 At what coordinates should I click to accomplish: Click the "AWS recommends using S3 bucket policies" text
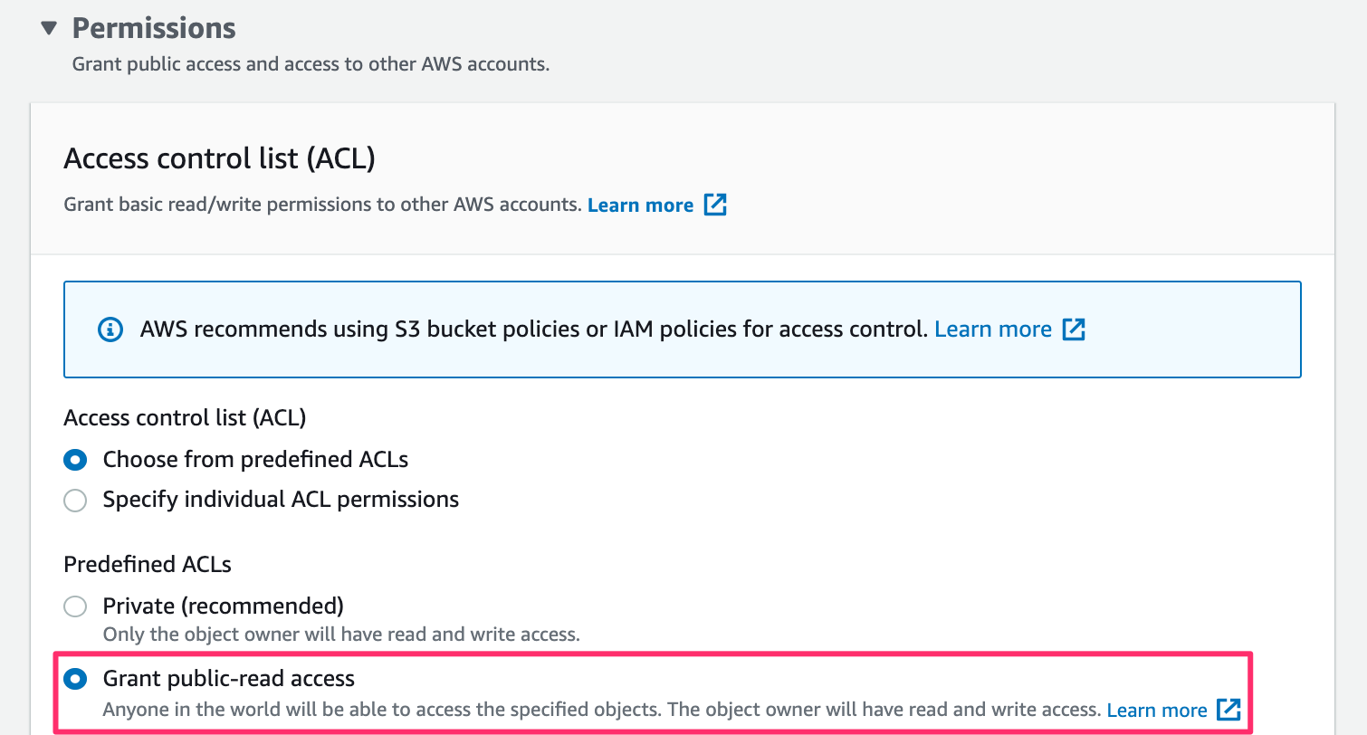(534, 329)
